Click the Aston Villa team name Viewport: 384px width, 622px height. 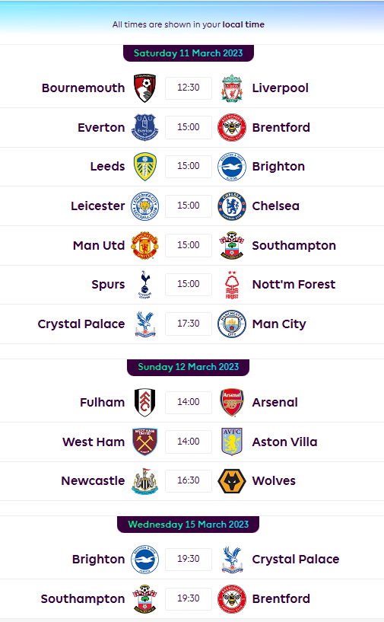tap(284, 442)
